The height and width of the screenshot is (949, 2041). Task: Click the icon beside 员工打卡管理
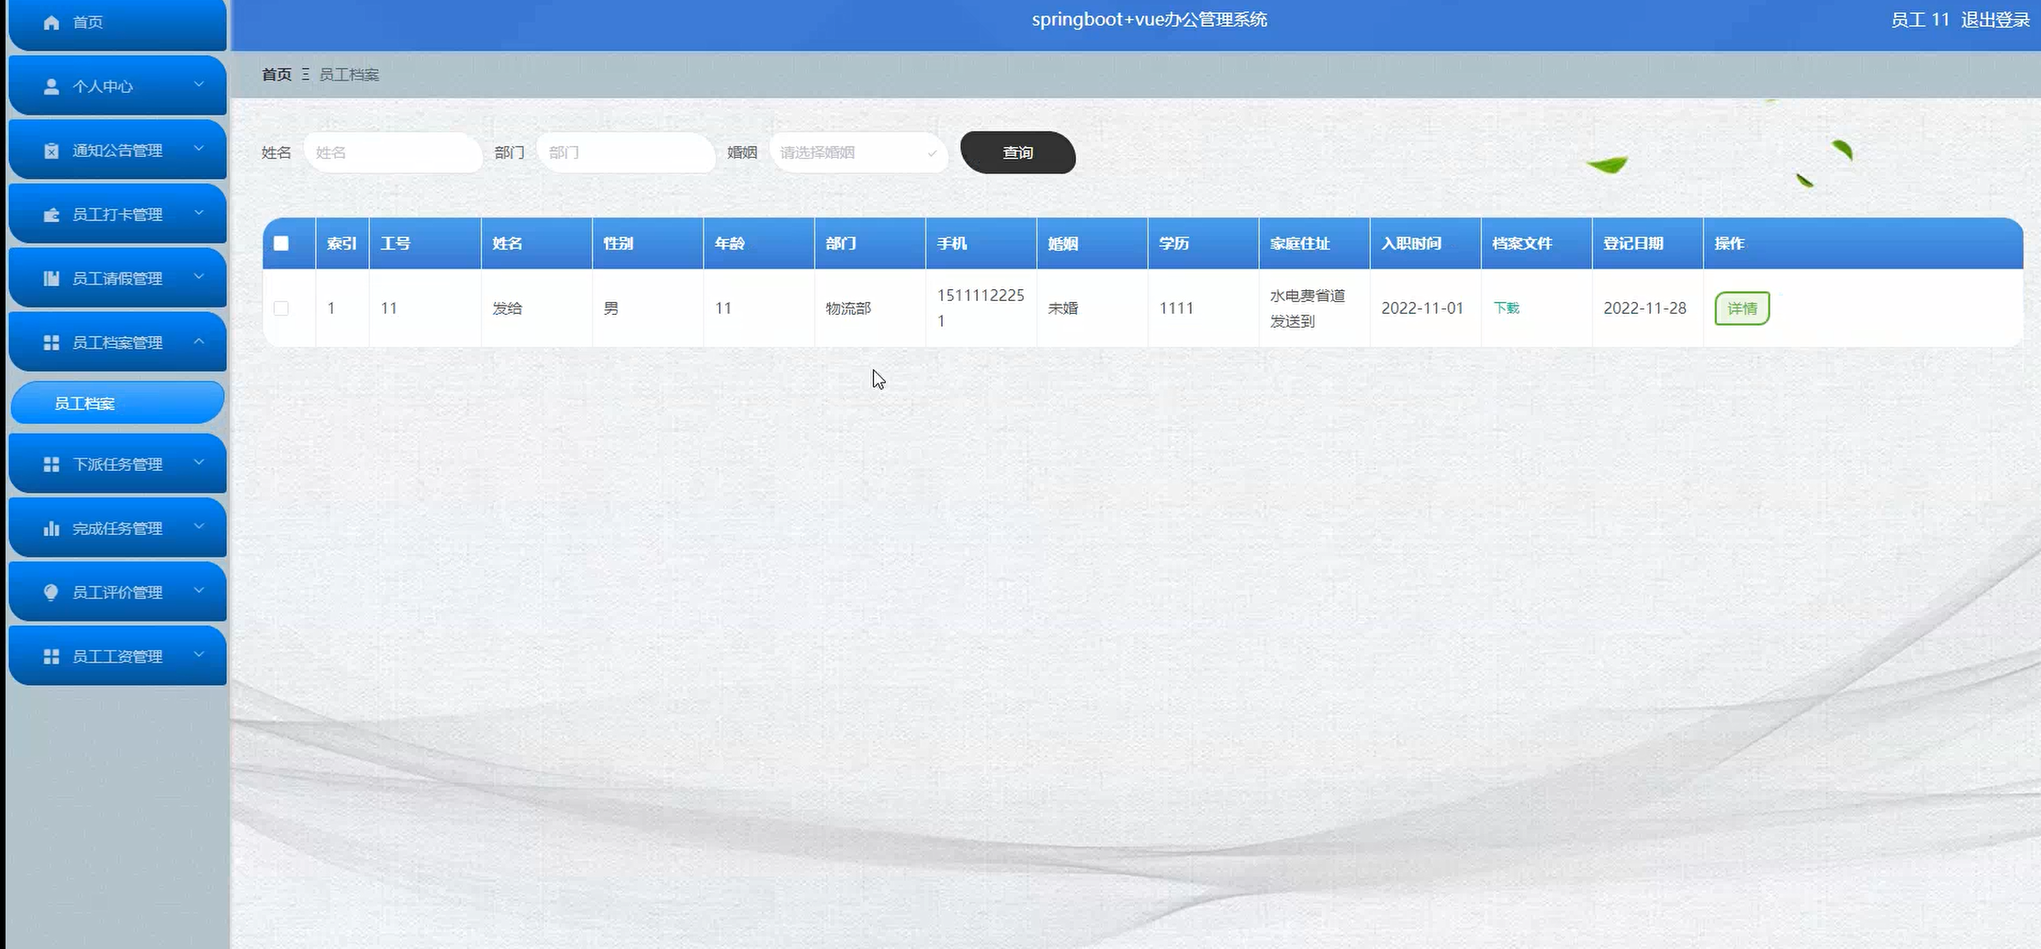point(51,215)
